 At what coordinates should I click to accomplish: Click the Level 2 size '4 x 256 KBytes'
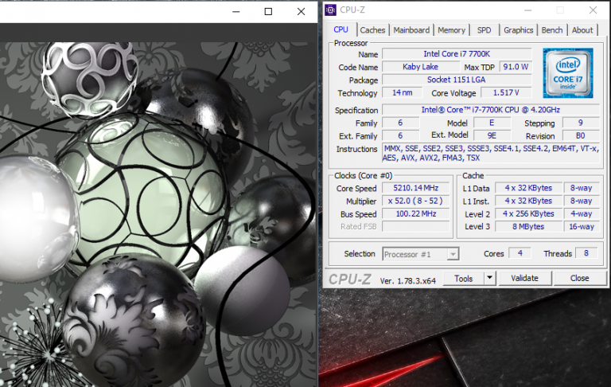528,213
